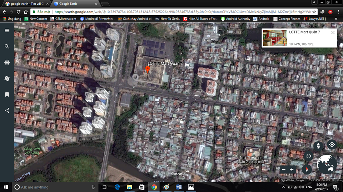
Task: Click the compass north indicator
Action: (307, 169)
